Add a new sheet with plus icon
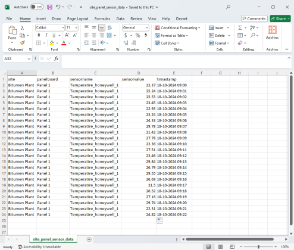 click(89, 239)
